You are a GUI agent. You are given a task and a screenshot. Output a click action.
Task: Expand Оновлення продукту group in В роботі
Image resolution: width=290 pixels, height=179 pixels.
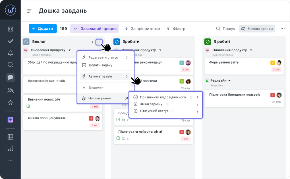(251, 50)
